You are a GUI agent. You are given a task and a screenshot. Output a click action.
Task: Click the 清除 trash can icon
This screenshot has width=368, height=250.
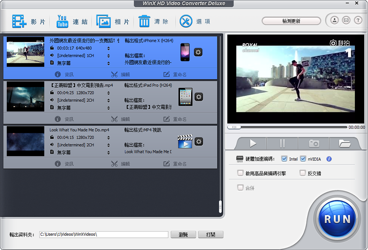(144, 21)
